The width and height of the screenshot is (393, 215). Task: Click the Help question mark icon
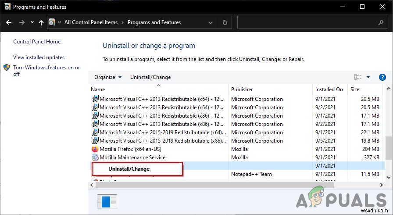382,77
